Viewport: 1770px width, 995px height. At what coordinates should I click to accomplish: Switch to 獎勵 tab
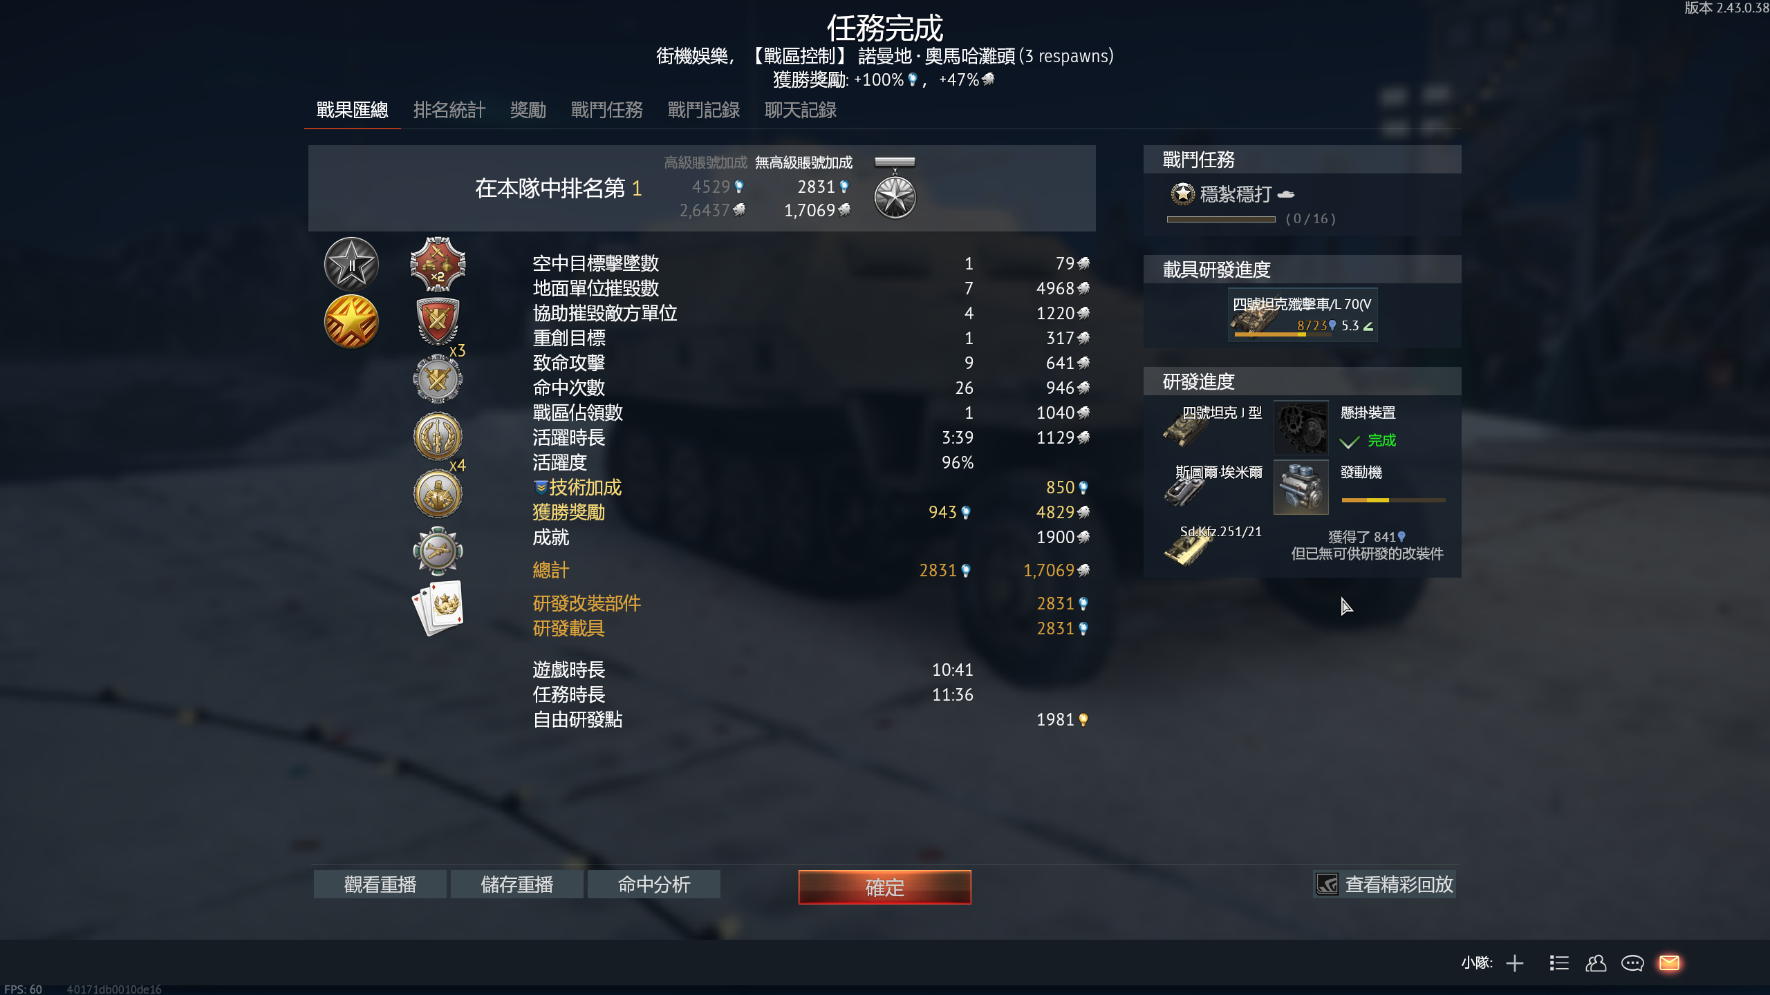[528, 110]
